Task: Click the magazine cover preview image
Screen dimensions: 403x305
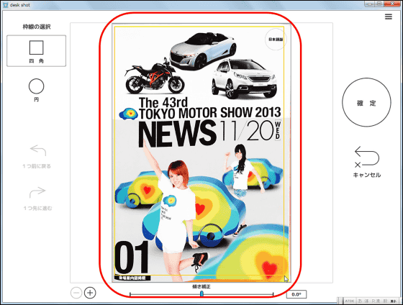Action: [201, 153]
